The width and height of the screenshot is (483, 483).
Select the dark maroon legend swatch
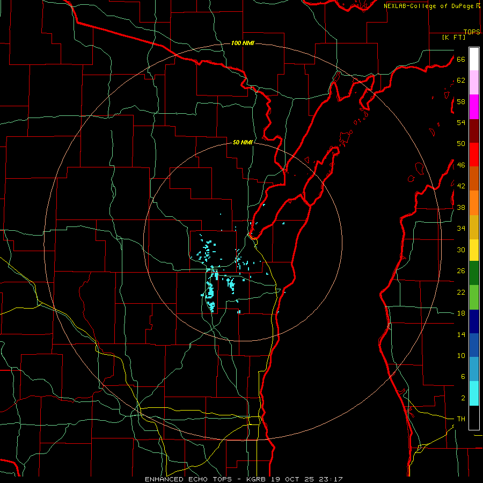(x=474, y=131)
